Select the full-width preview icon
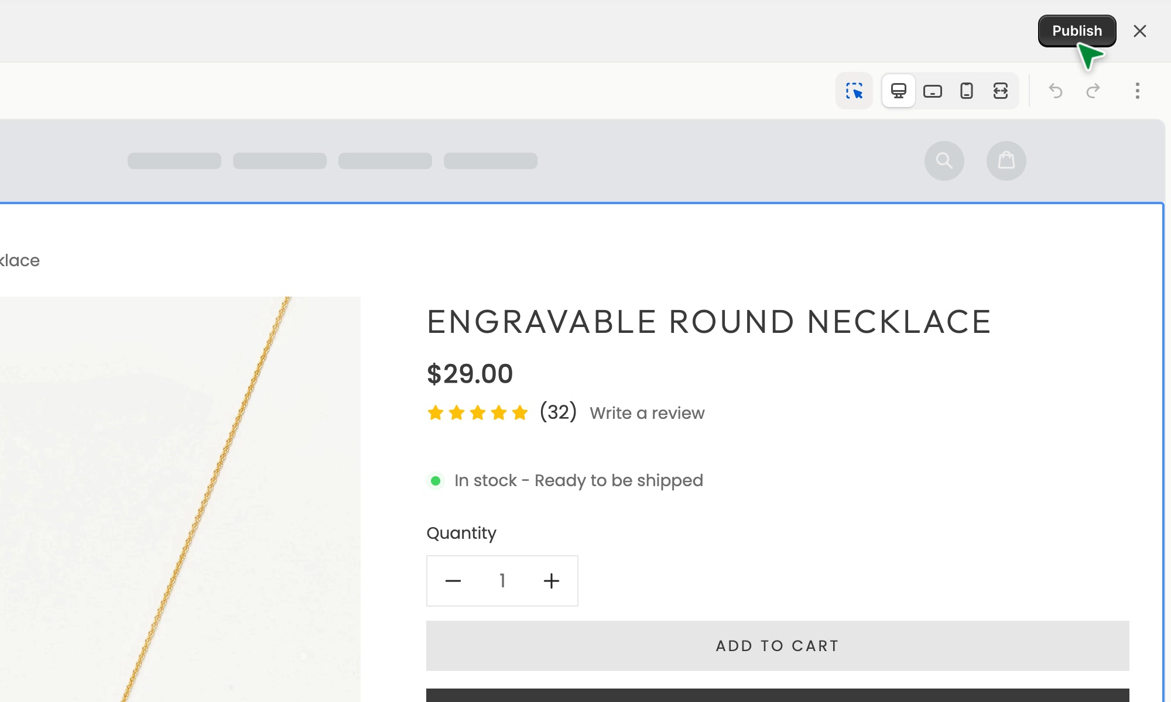 pos(1001,91)
